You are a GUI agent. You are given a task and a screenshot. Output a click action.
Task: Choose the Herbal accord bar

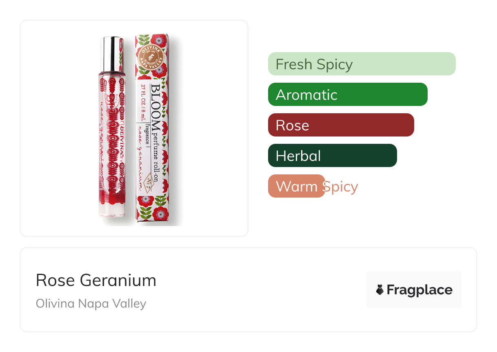coord(332,156)
